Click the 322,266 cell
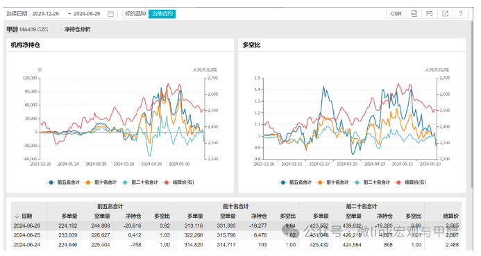The width and height of the screenshot is (481, 256). click(x=194, y=235)
